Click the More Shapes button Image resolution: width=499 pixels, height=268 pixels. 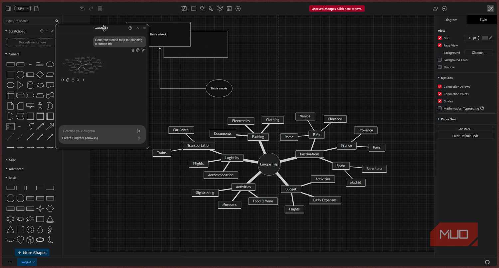pyautogui.click(x=32, y=253)
